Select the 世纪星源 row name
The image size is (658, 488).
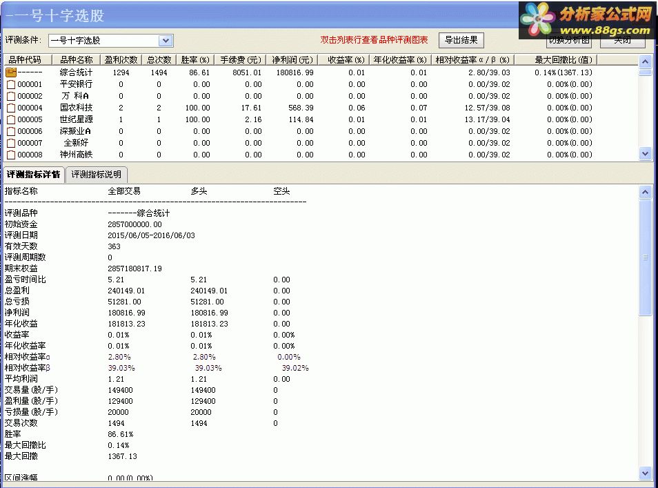pyautogui.click(x=76, y=119)
